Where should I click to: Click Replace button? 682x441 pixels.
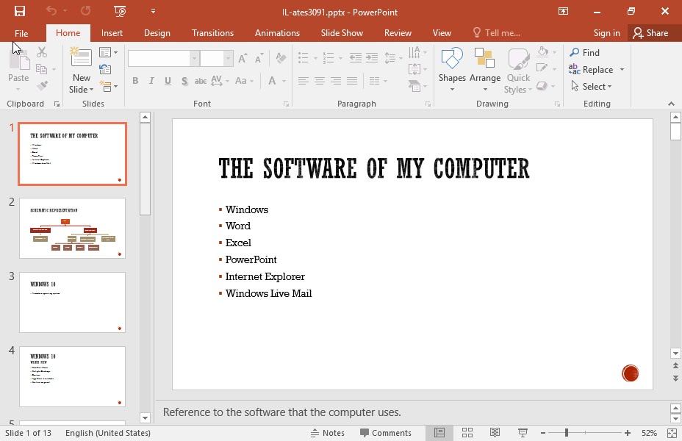click(592, 70)
